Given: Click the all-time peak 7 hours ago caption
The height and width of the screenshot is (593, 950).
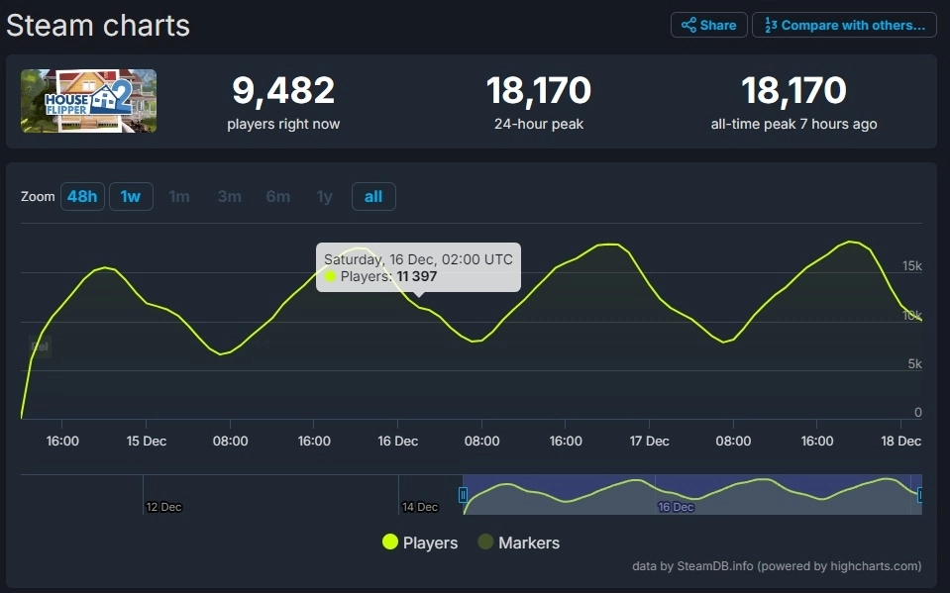Looking at the screenshot, I should (x=793, y=124).
